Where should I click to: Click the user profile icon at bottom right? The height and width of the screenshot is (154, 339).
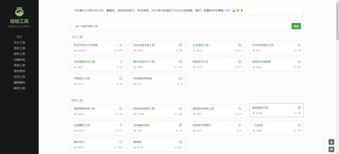click(331, 142)
